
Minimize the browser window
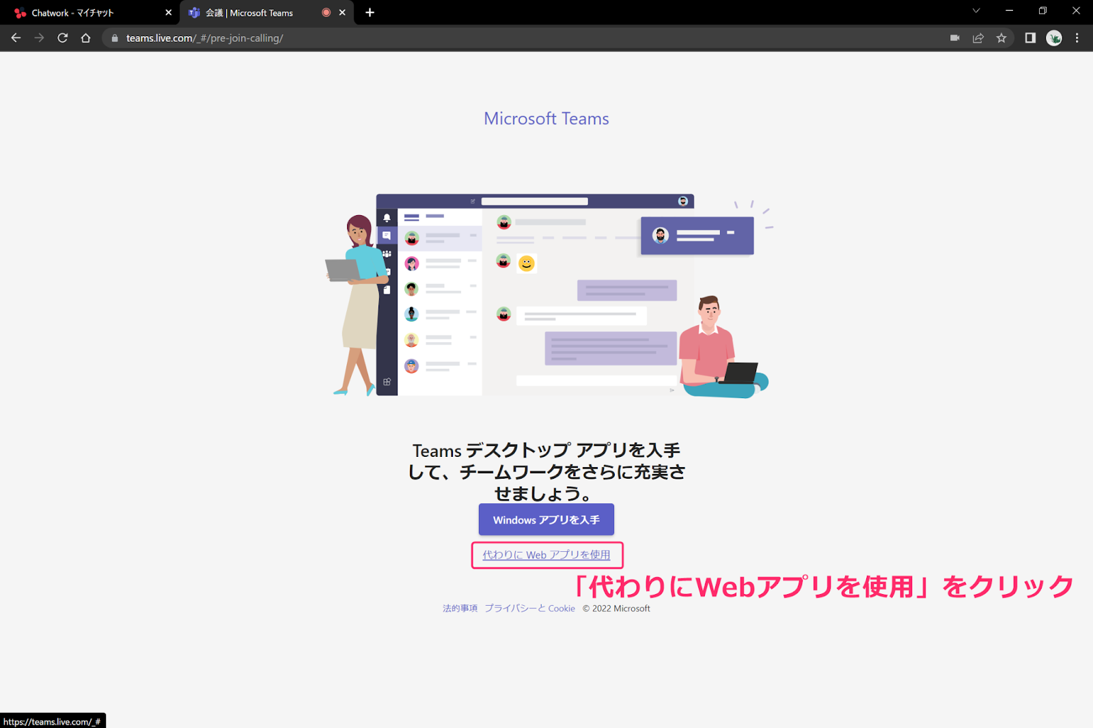(x=1009, y=11)
